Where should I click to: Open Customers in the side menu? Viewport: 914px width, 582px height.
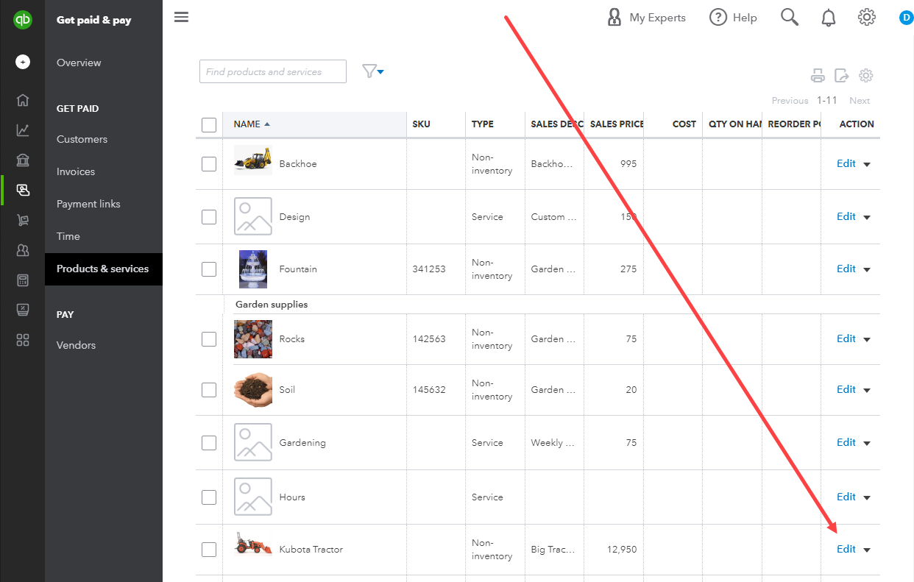82,139
